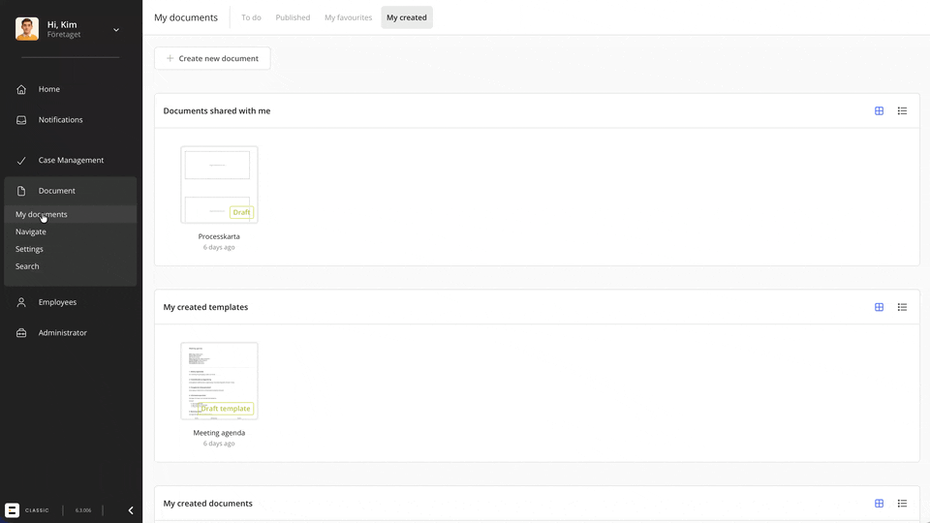
Task: Open the Employees person icon
Action: (x=21, y=302)
